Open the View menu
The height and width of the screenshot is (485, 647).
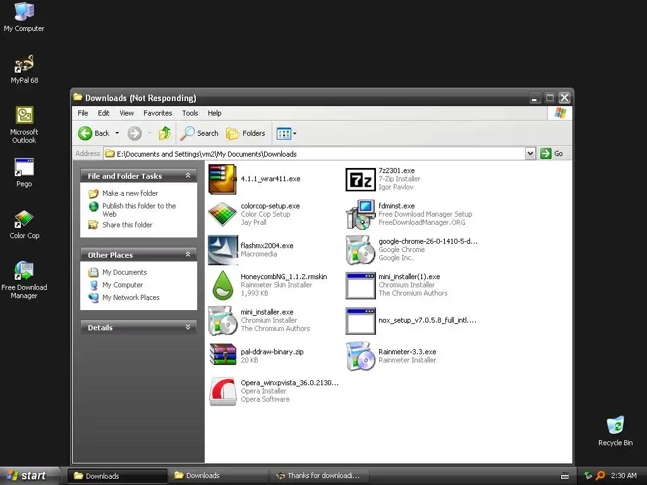click(x=126, y=113)
